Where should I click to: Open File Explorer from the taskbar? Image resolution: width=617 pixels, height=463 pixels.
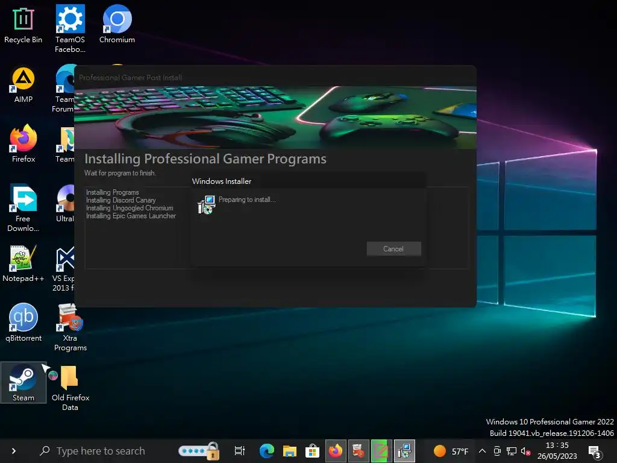tap(290, 451)
